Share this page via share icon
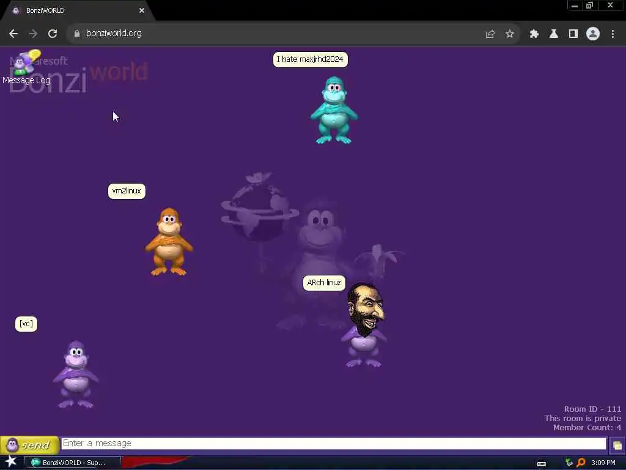Screen dimensions: 626x470 [490, 34]
